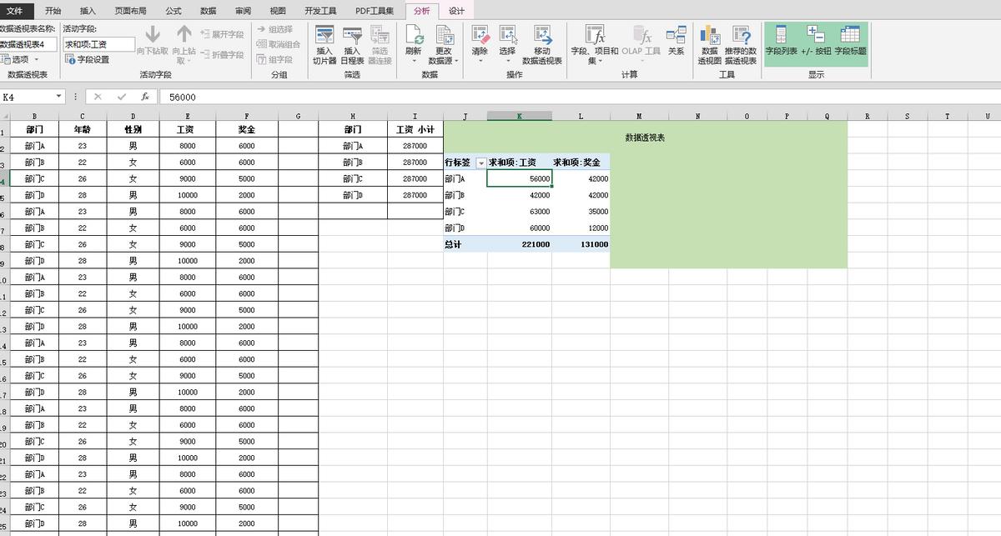Viewport: 1001px width, 536px height.
Task: Toggle the +/- 按钮 display
Action: (816, 40)
